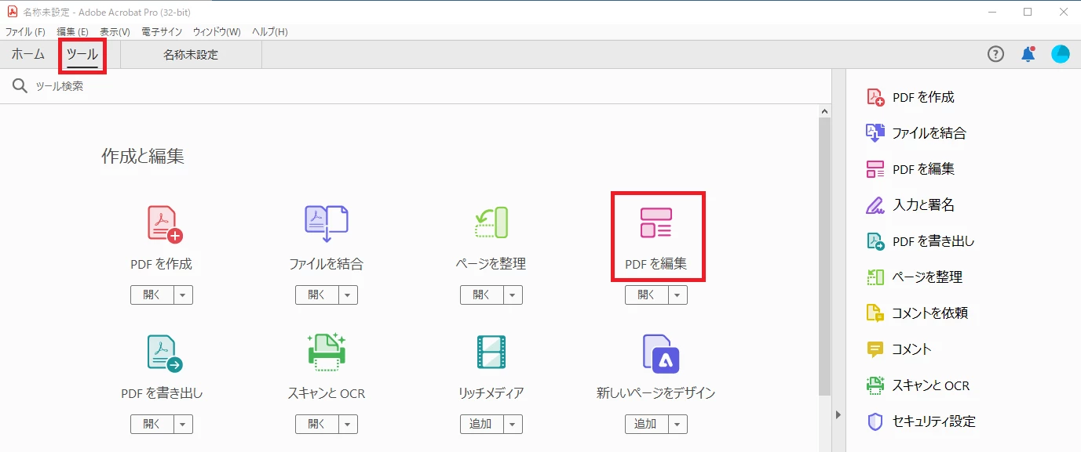Expand dropdown arrow next to PDFを編集 開く
1081x452 pixels.
[677, 295]
